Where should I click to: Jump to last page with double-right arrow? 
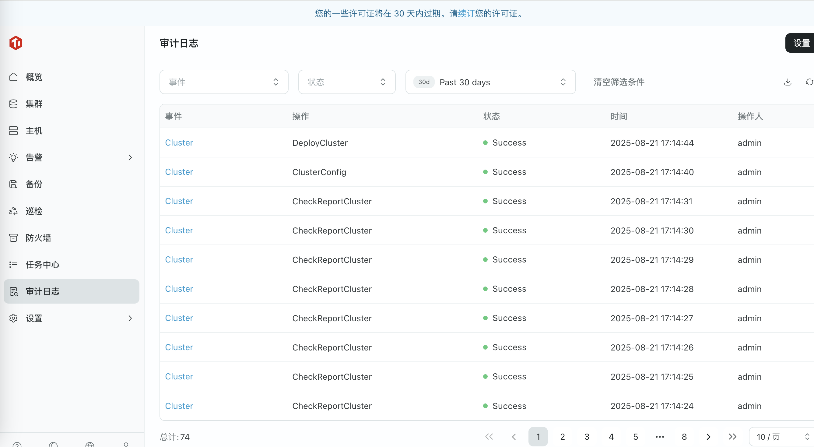732,437
